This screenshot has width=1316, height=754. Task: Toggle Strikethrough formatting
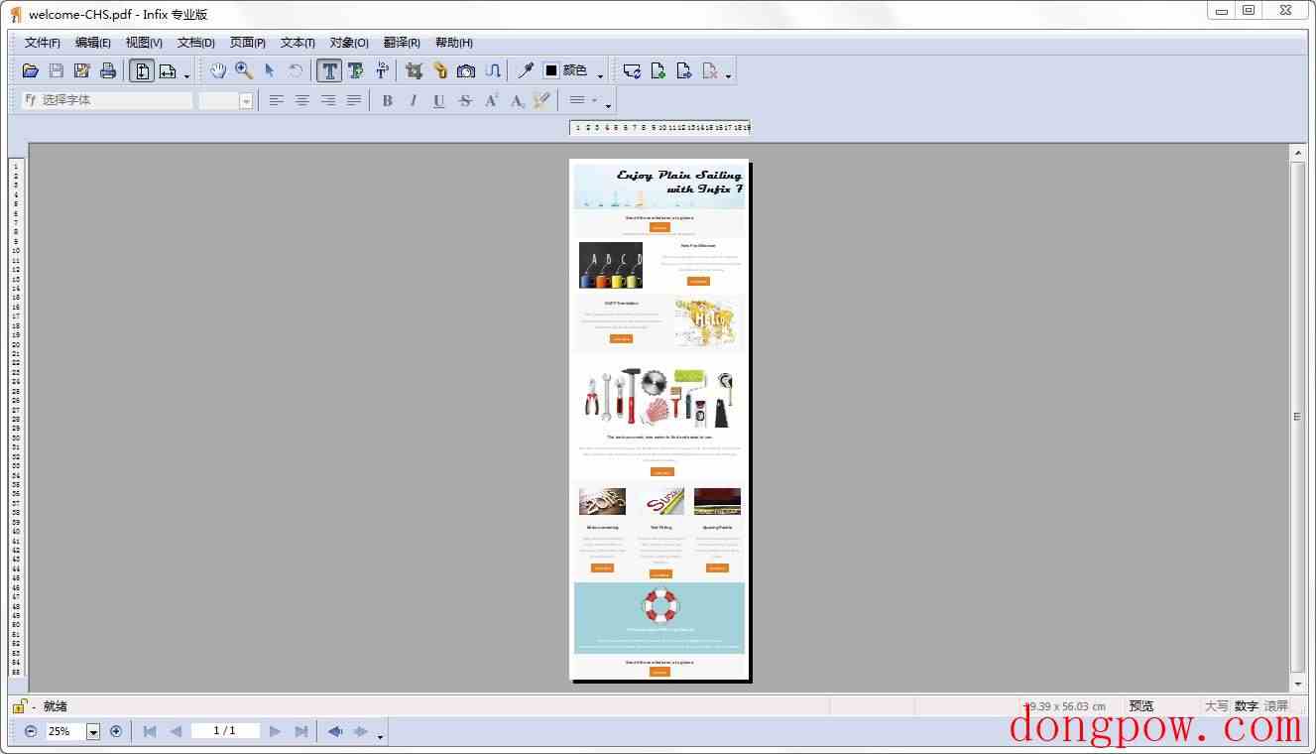pyautogui.click(x=464, y=100)
